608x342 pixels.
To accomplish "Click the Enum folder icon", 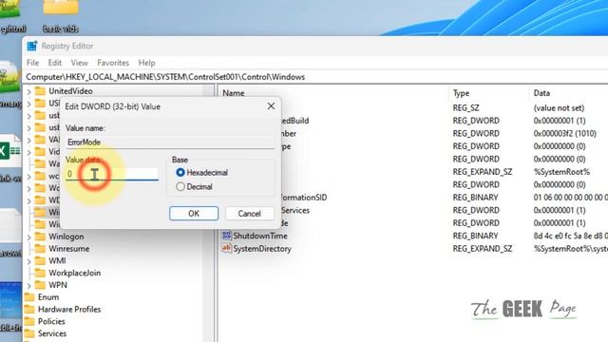I will tap(29, 297).
